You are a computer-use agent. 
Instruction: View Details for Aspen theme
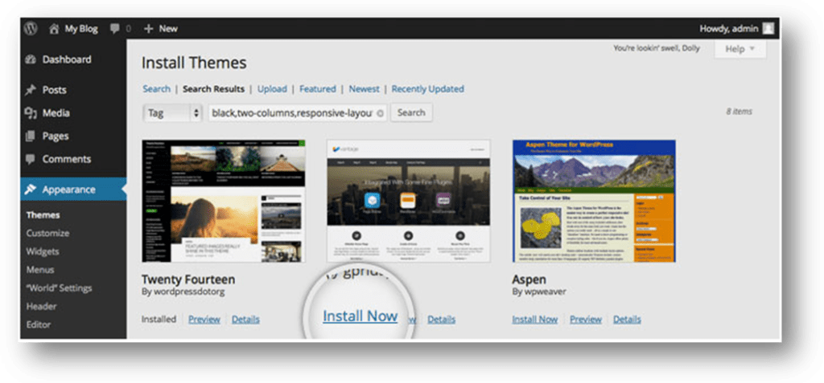[627, 319]
